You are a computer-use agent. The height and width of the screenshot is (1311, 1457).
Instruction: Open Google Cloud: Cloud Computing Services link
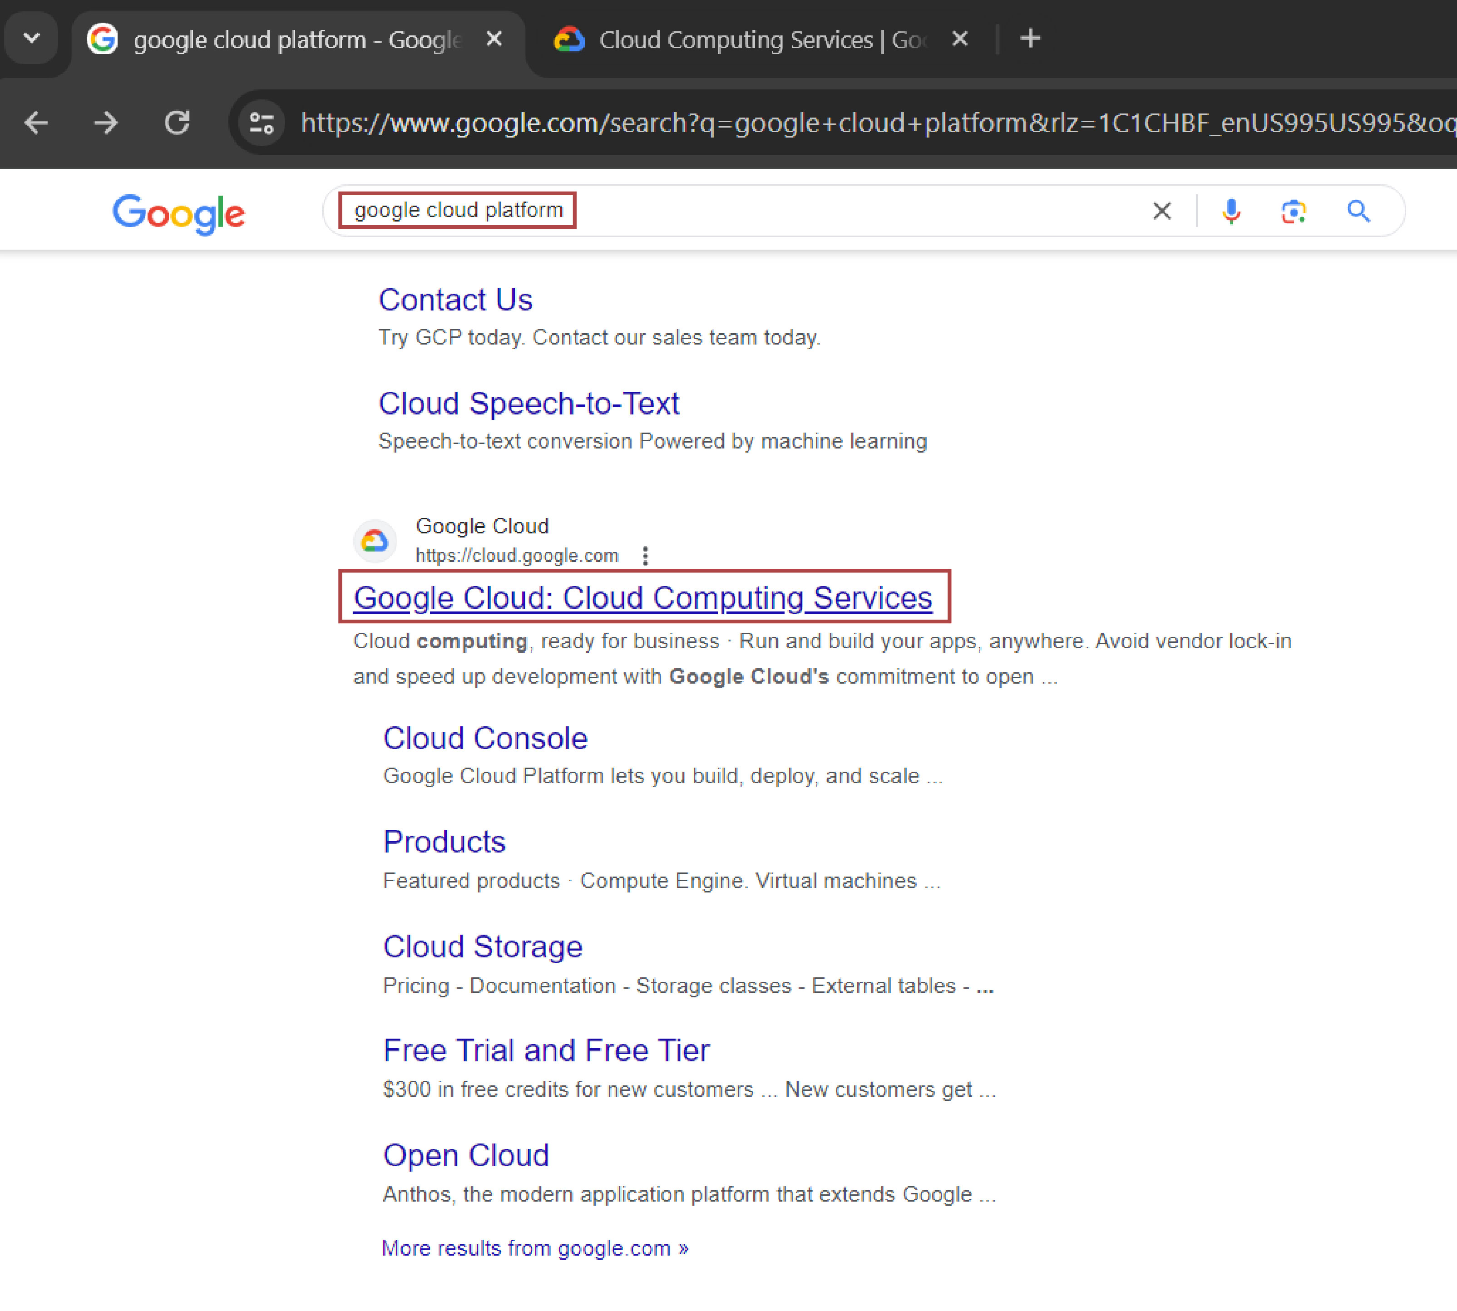643,597
